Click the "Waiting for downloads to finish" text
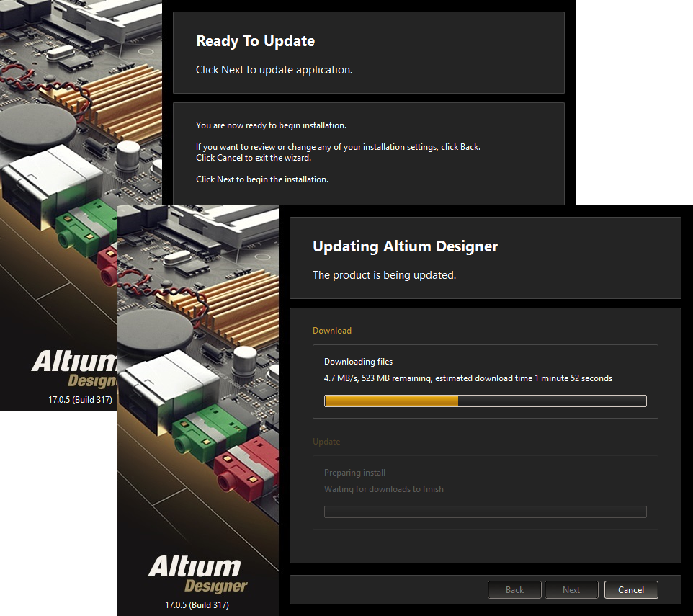This screenshot has width=693, height=616. point(383,489)
